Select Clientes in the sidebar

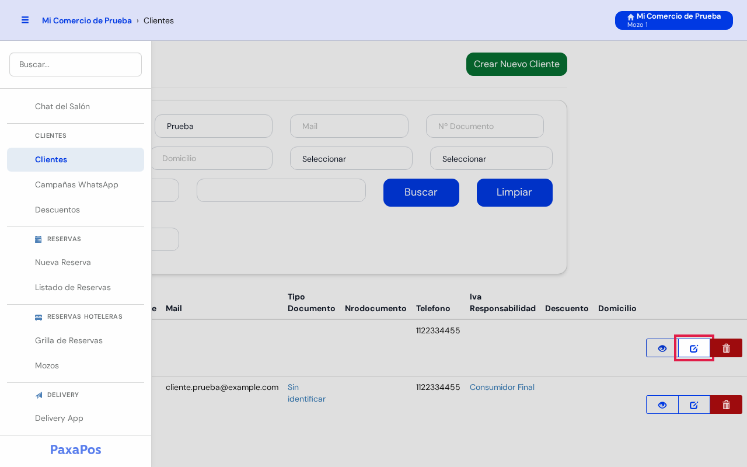75,159
